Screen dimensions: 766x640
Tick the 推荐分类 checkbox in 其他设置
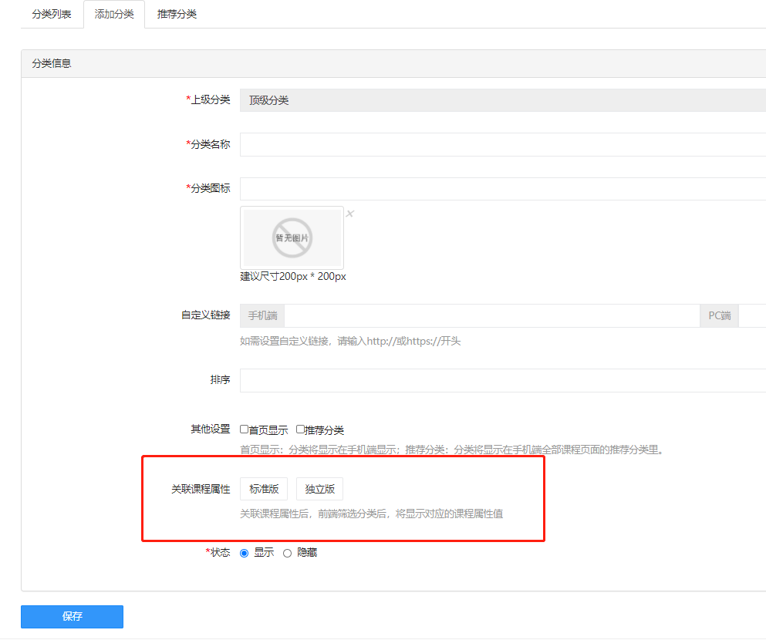pyautogui.click(x=300, y=429)
